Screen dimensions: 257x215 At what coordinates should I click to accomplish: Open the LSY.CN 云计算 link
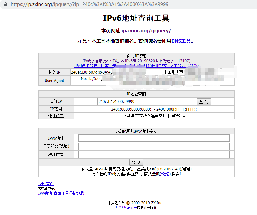126,207
